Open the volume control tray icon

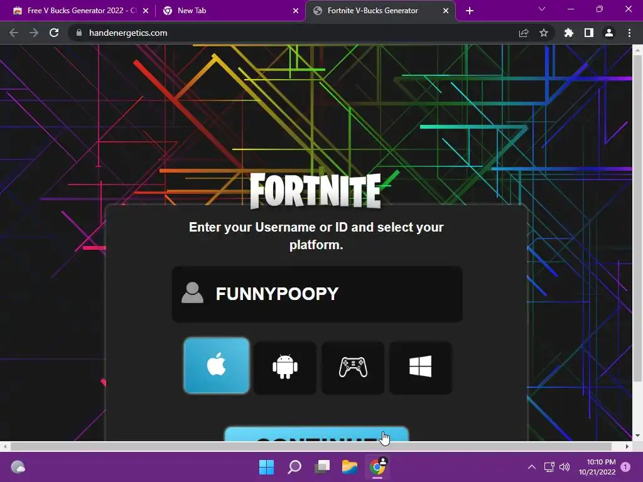point(565,467)
